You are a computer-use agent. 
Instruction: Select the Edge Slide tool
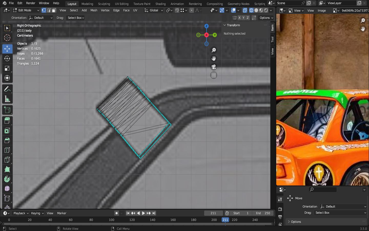7,198
